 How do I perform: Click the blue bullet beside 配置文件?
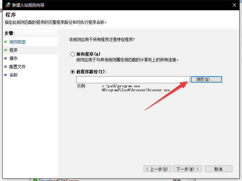coord(5,67)
